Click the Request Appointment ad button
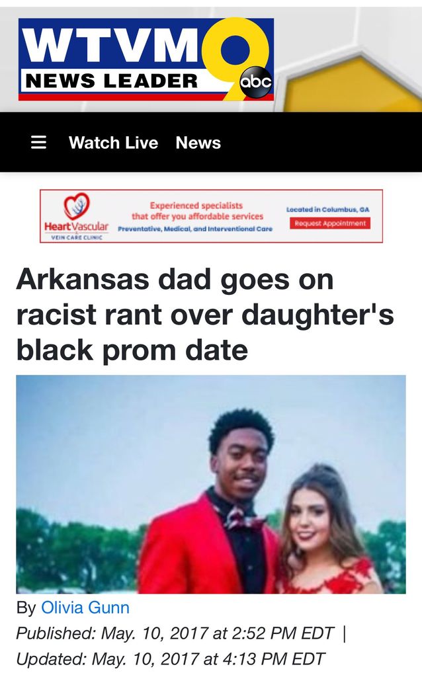This screenshot has height=677, width=422. [x=330, y=223]
